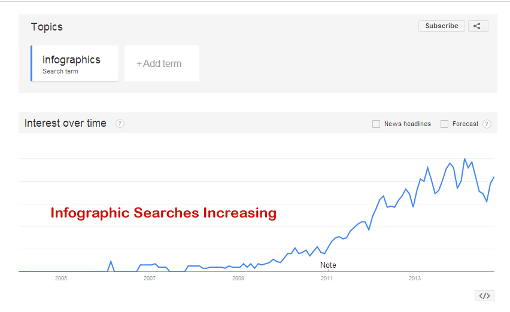Click the Topics heading
Screen dimensions: 510x312
coord(47,27)
